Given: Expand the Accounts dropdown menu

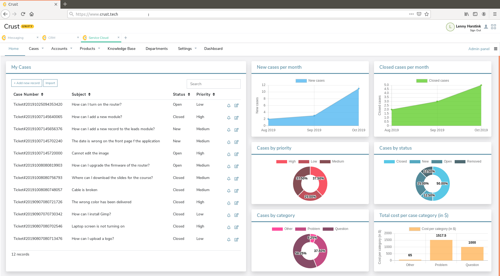Looking at the screenshot, I should pyautogui.click(x=62, y=49).
